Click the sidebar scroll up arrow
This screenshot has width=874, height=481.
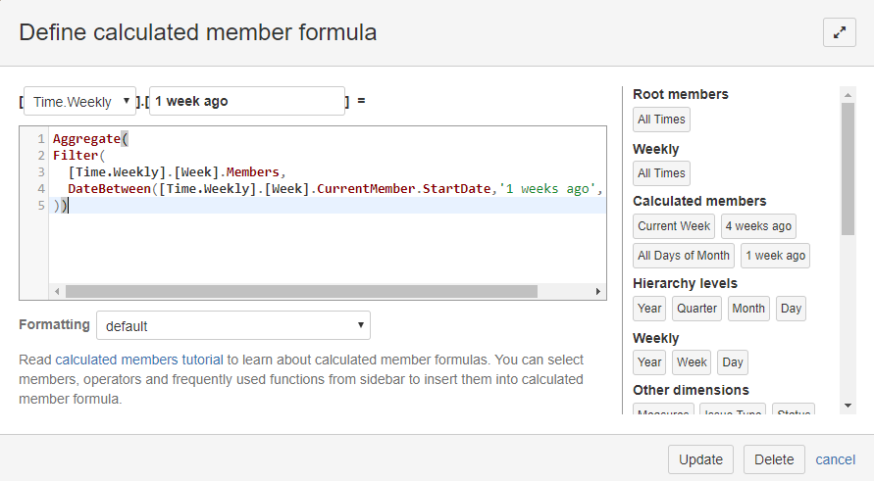[x=848, y=95]
